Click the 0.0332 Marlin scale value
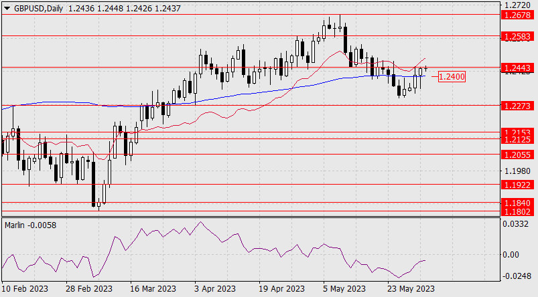The height and width of the screenshot is (297, 538). 515,224
